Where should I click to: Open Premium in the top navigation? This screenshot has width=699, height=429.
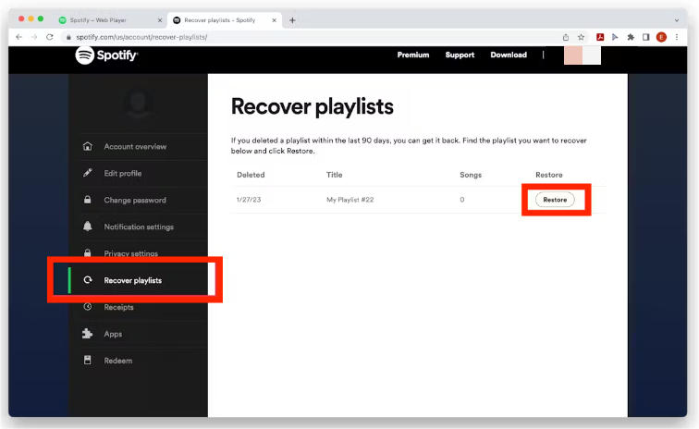[x=413, y=55]
